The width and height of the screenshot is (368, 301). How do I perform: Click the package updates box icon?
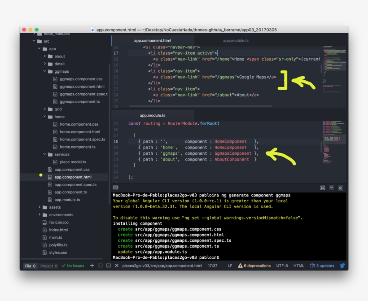click(312, 266)
